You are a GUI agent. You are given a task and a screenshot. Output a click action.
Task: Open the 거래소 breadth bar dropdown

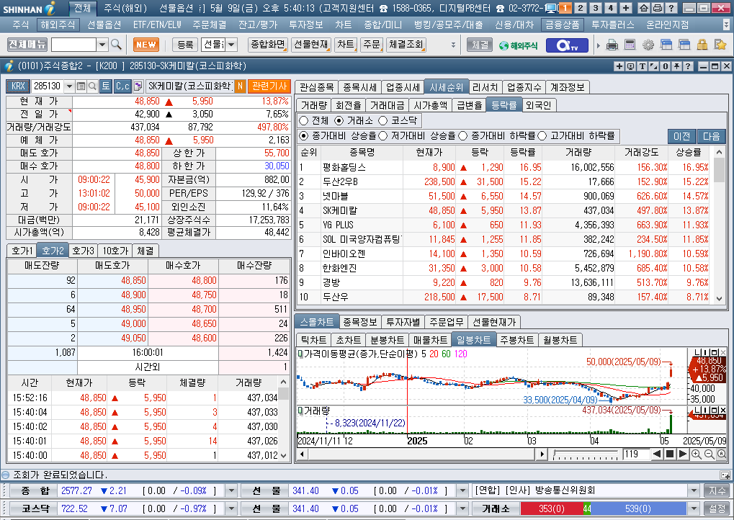[x=694, y=508]
